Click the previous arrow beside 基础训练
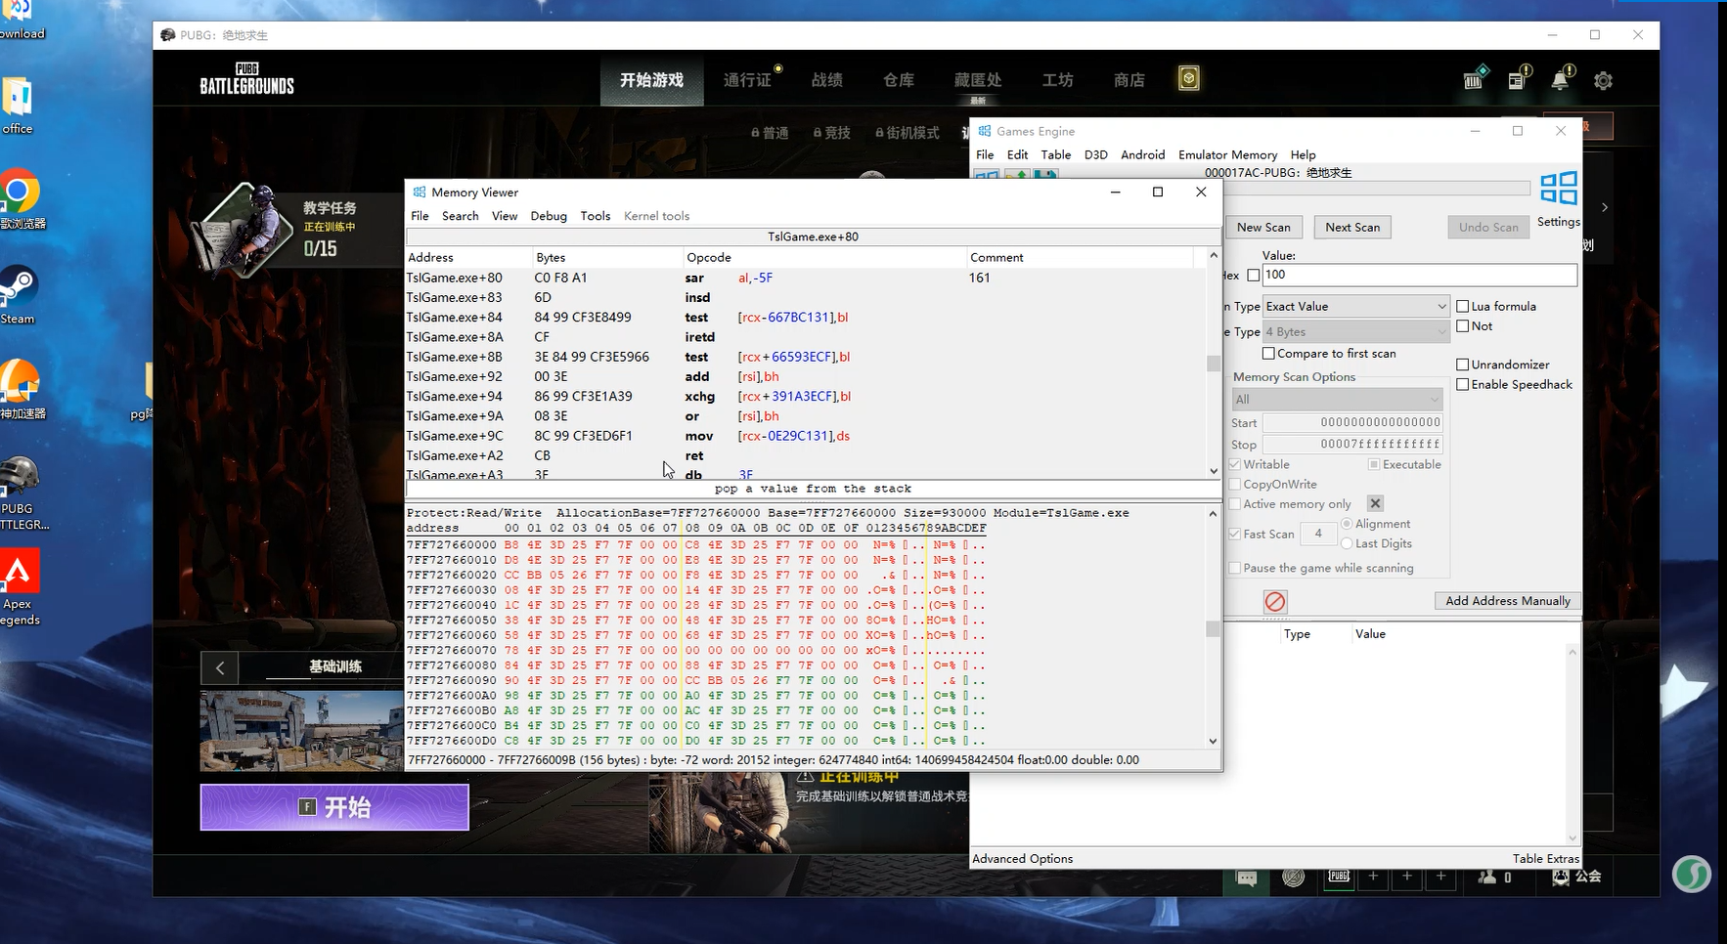 pos(220,667)
